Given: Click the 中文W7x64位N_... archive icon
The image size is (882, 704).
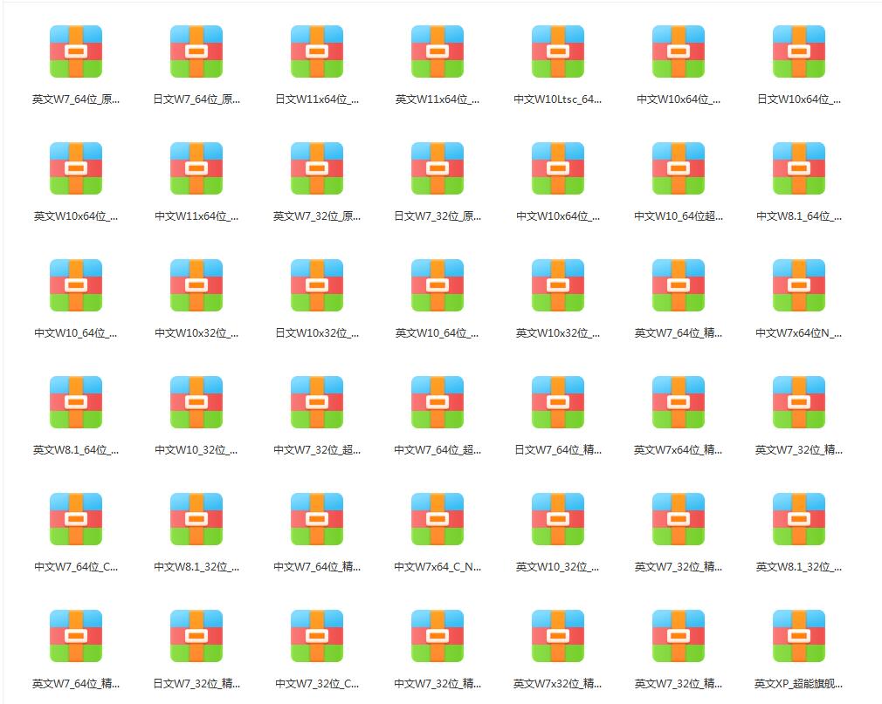Looking at the screenshot, I should click(799, 285).
